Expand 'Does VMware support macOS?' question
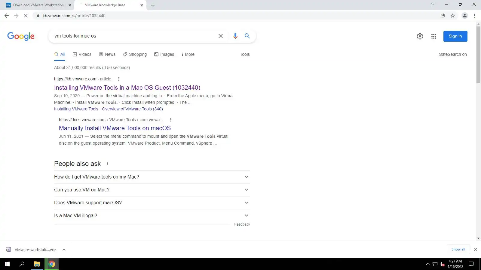 tap(152, 203)
